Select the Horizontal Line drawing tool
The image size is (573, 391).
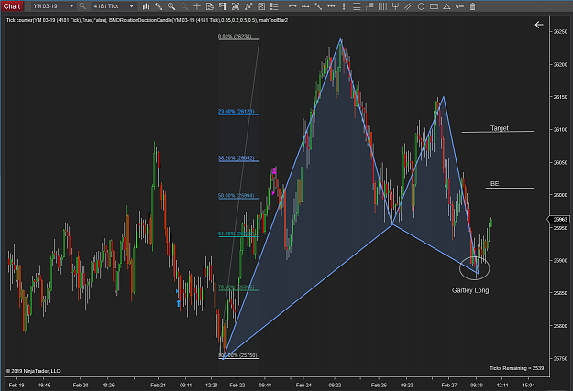(331, 6)
